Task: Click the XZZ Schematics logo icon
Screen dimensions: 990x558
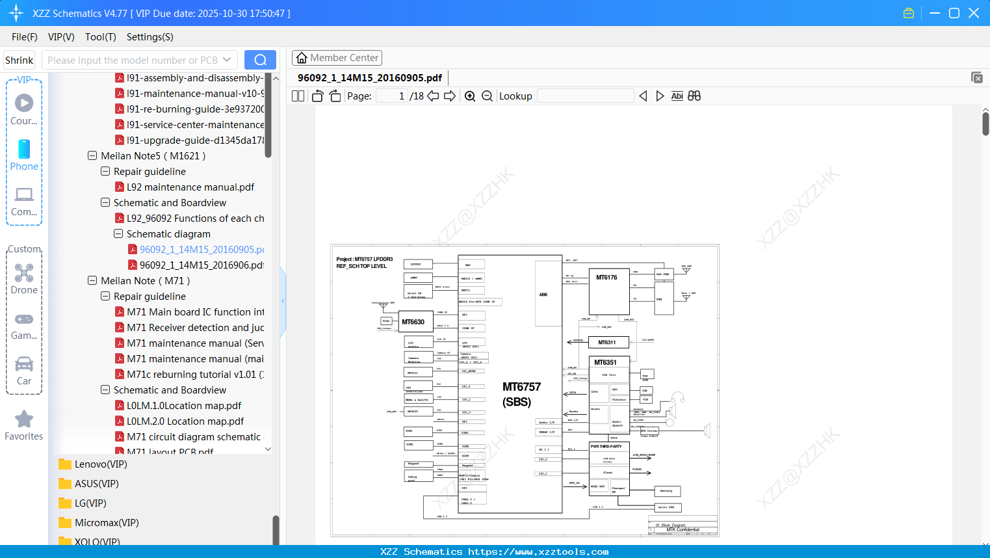Action: 16,13
